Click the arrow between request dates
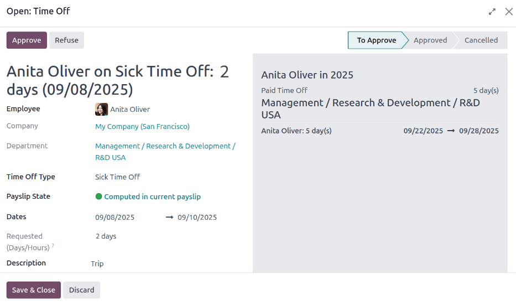Viewport: 516px width, 305px height. point(169,217)
